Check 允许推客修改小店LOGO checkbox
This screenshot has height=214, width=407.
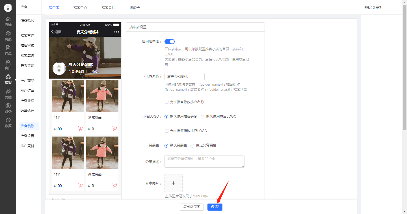tap(166, 131)
